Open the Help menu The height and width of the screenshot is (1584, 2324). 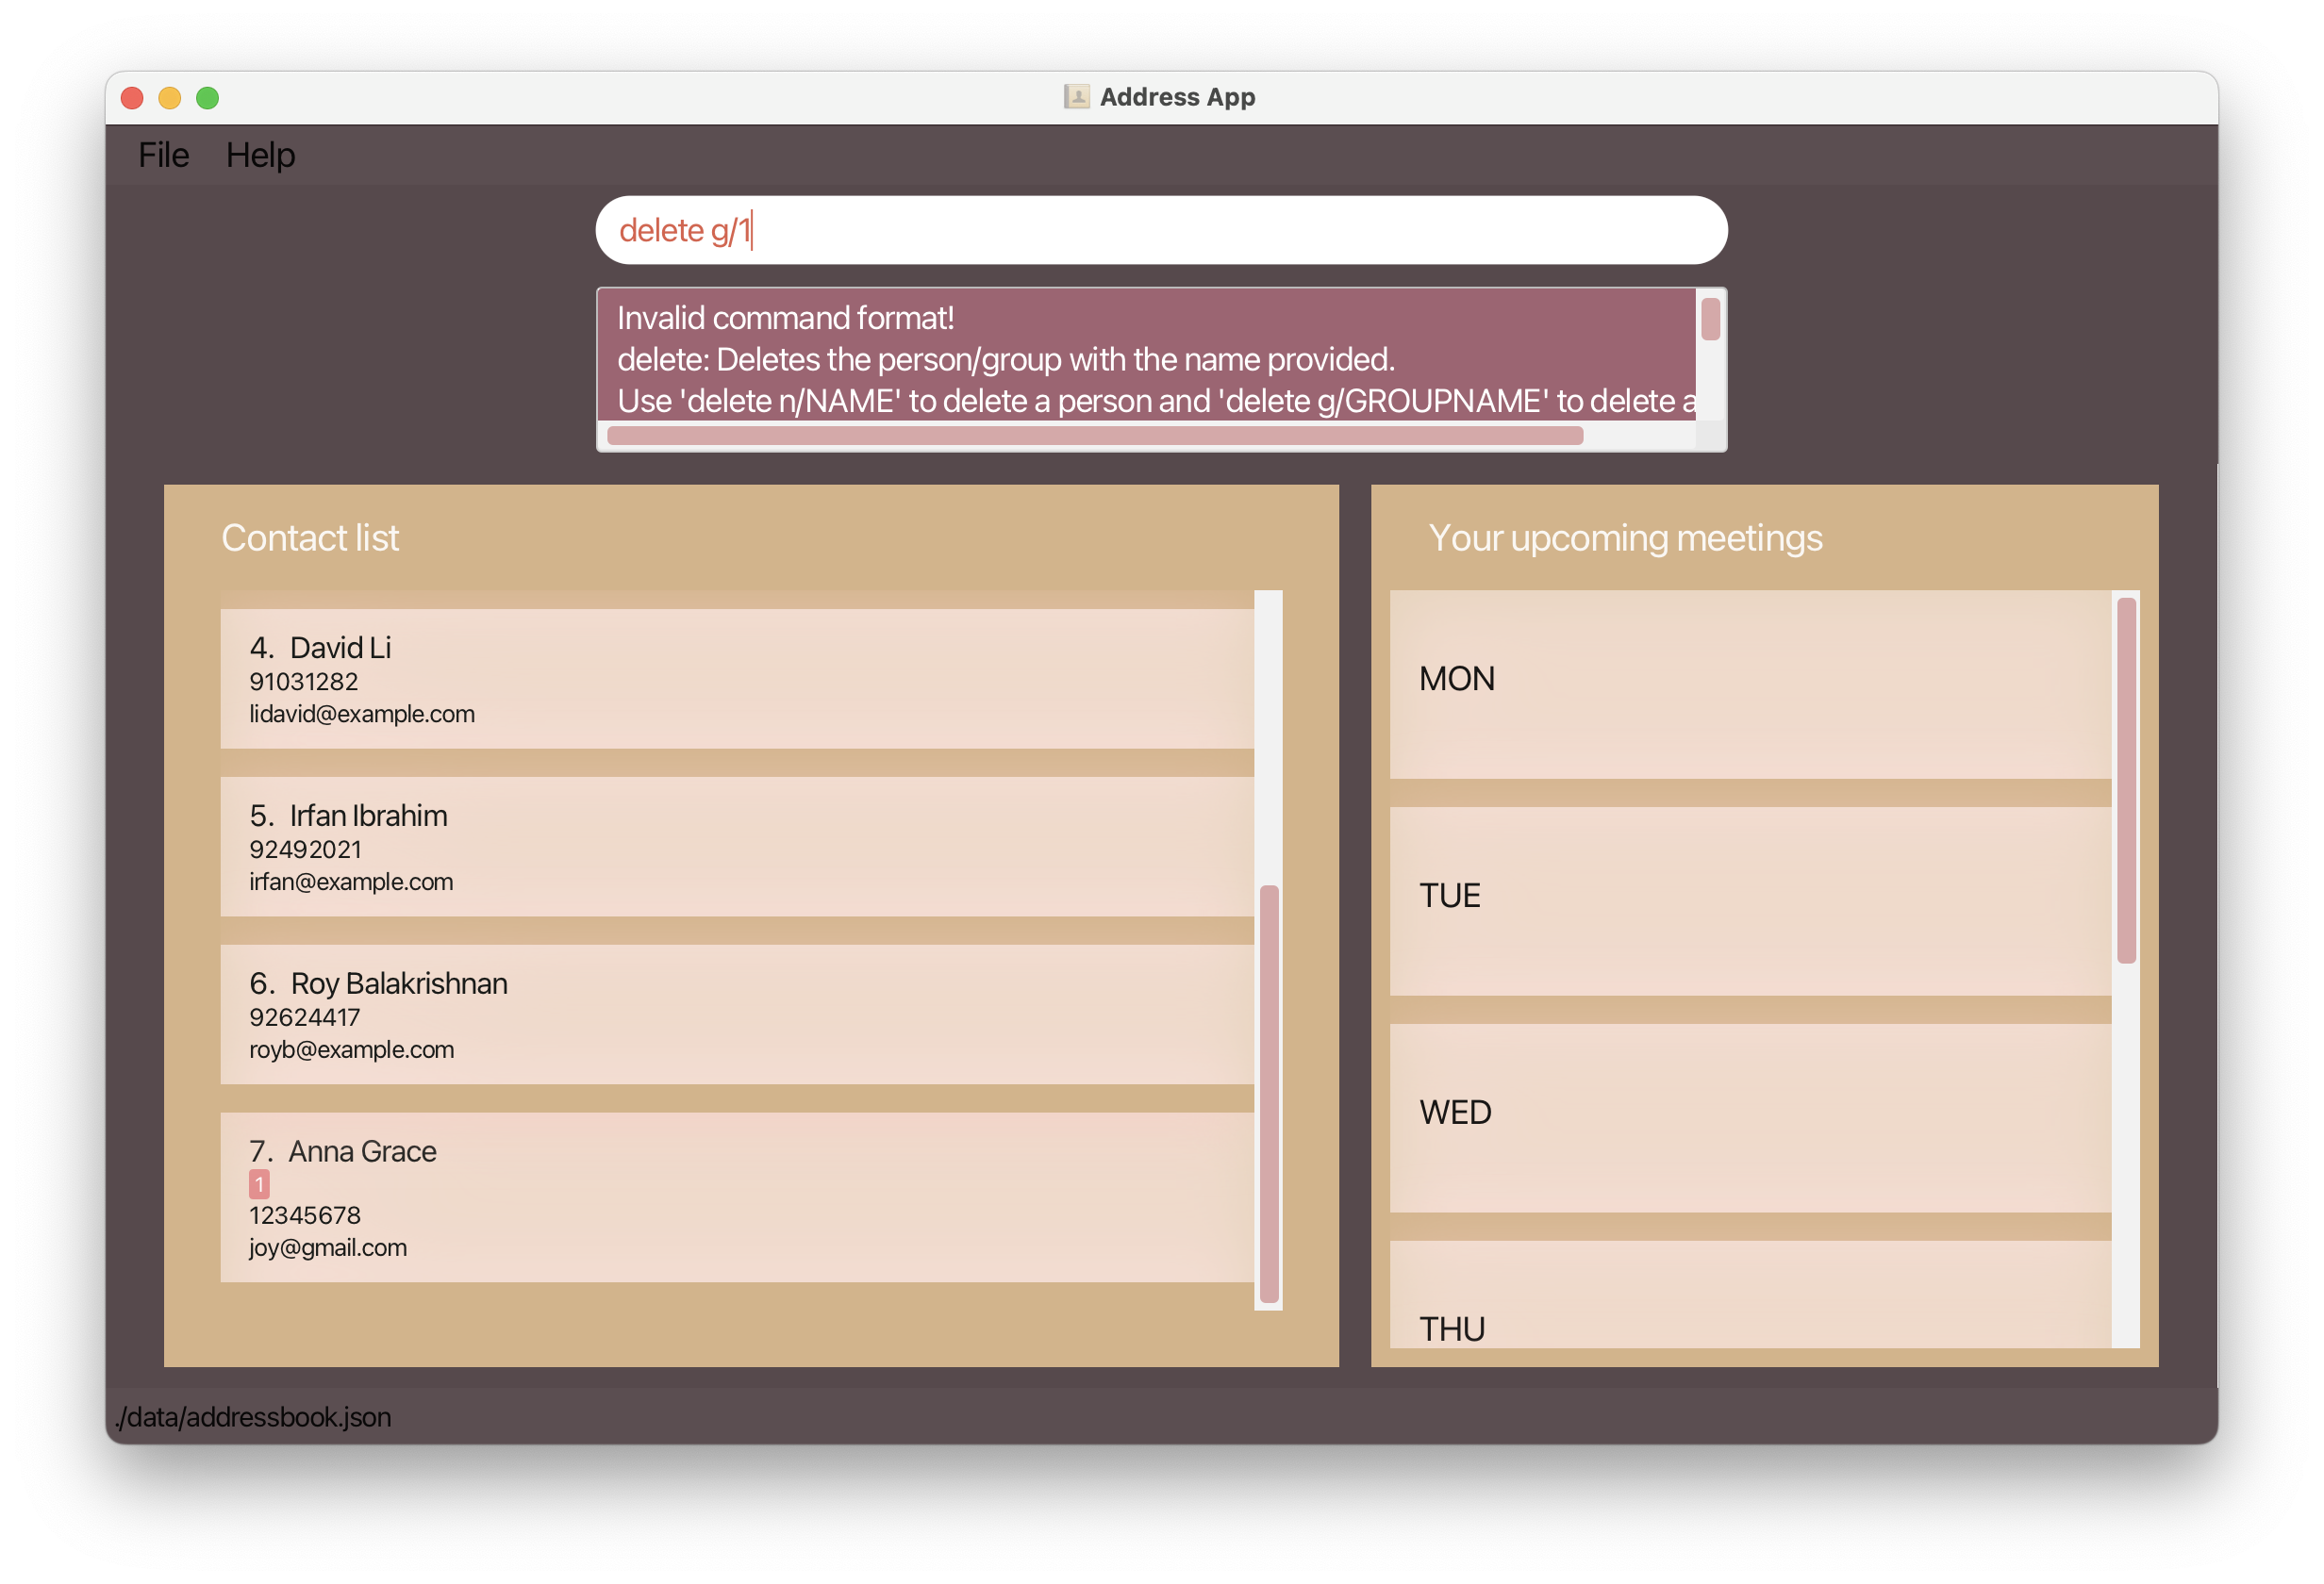pos(260,155)
